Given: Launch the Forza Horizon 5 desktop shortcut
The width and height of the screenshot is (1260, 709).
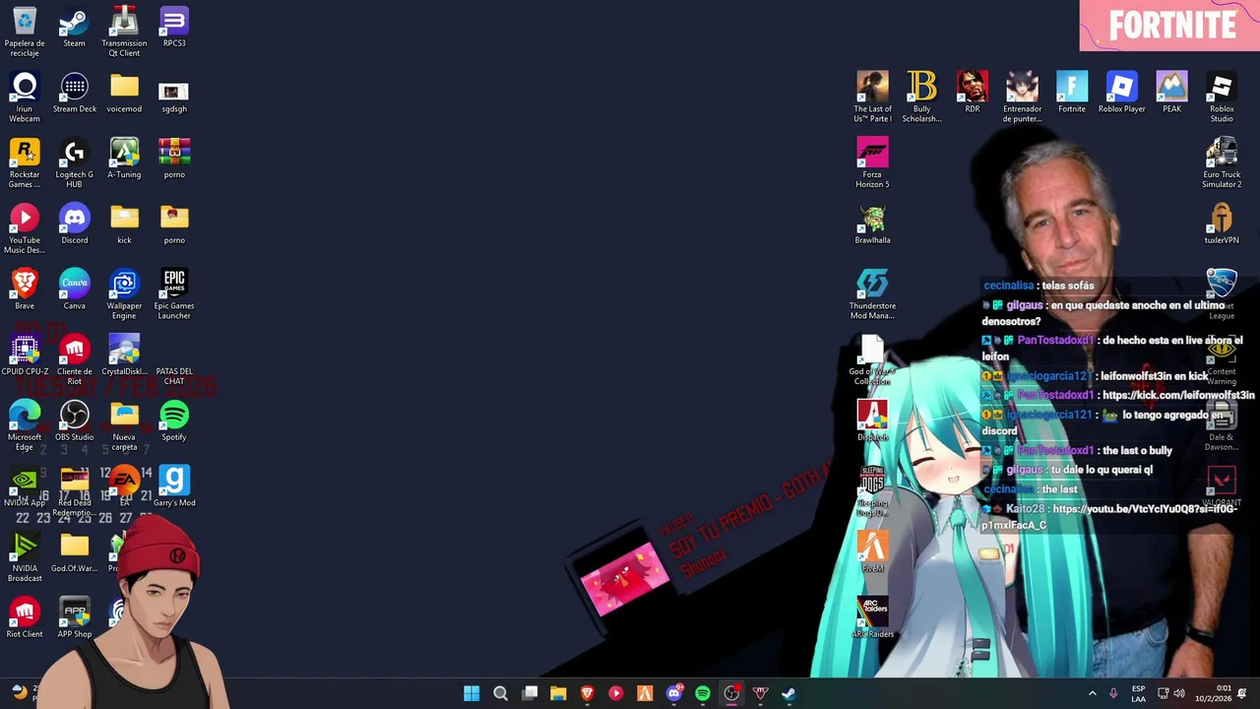Looking at the screenshot, I should [872, 163].
